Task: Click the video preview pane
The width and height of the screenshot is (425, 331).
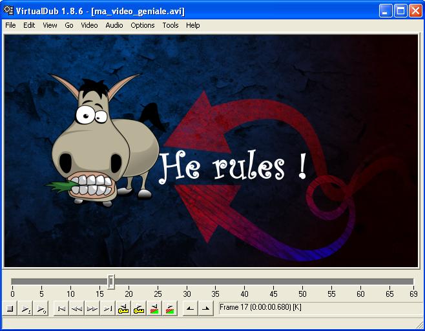Action: (x=211, y=151)
